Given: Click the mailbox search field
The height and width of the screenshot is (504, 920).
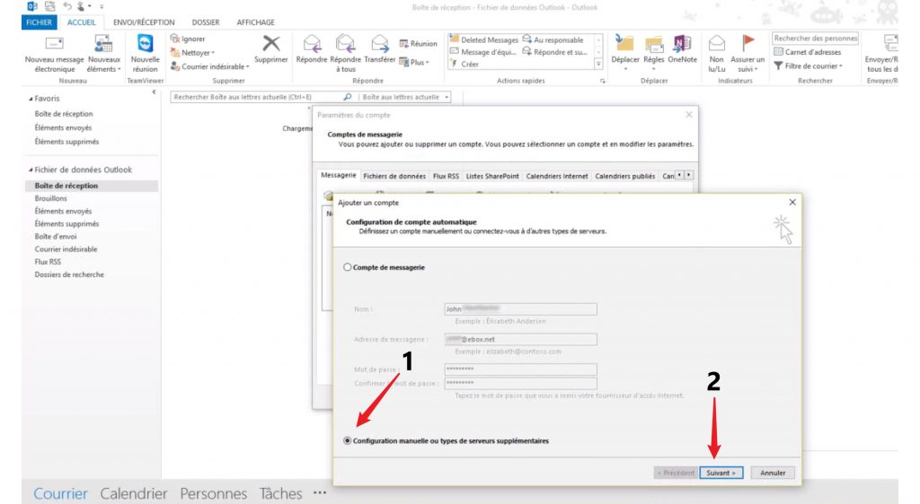Looking at the screenshot, I should 257,97.
